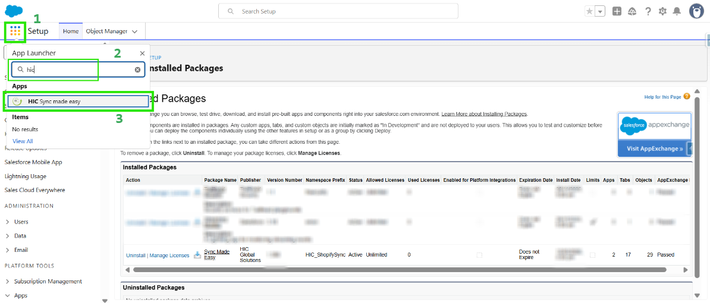Add page to favorites star

[589, 11]
